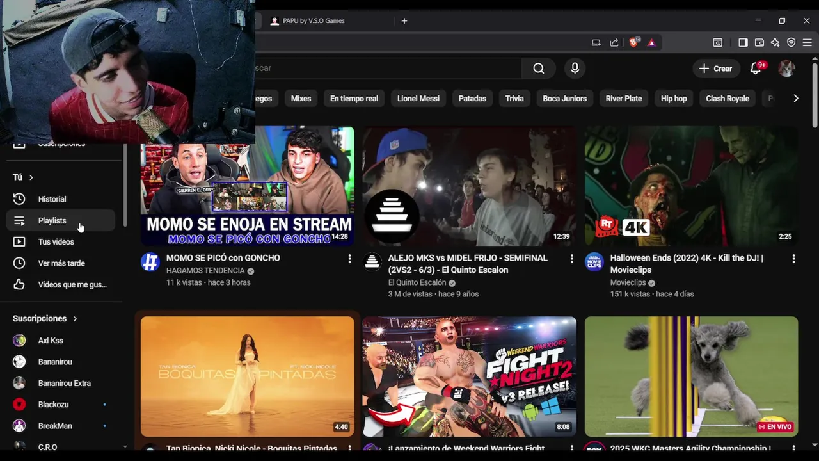Open Halloween Ends 4K video title
This screenshot has width=819, height=461.
click(687, 264)
